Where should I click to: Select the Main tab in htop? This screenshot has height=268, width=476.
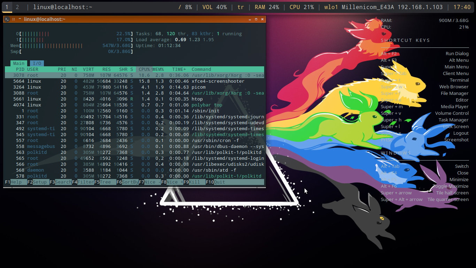click(19, 63)
